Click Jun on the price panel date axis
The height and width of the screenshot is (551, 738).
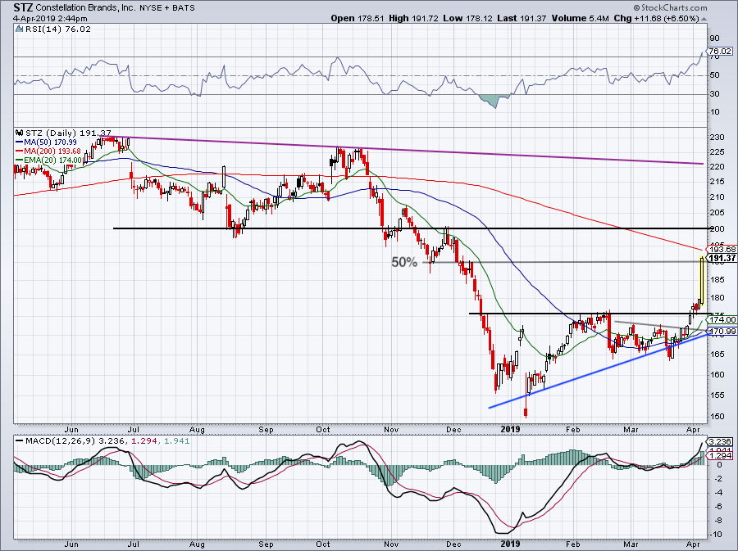coord(71,429)
